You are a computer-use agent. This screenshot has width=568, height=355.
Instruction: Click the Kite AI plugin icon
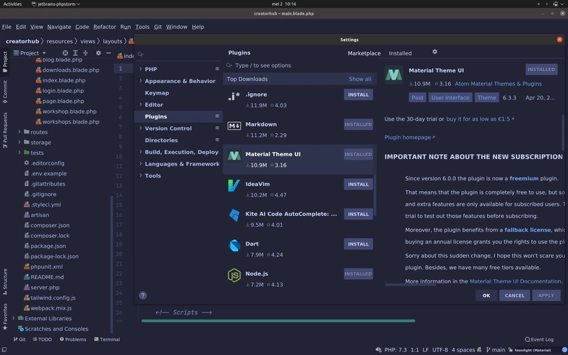pyautogui.click(x=234, y=215)
